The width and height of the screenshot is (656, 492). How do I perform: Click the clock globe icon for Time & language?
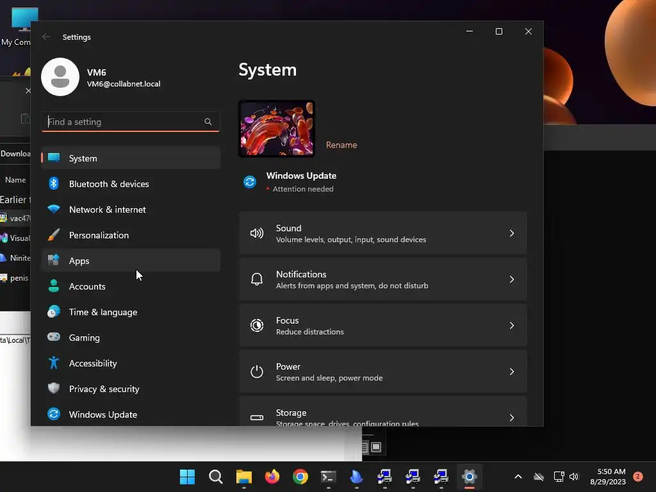54,312
